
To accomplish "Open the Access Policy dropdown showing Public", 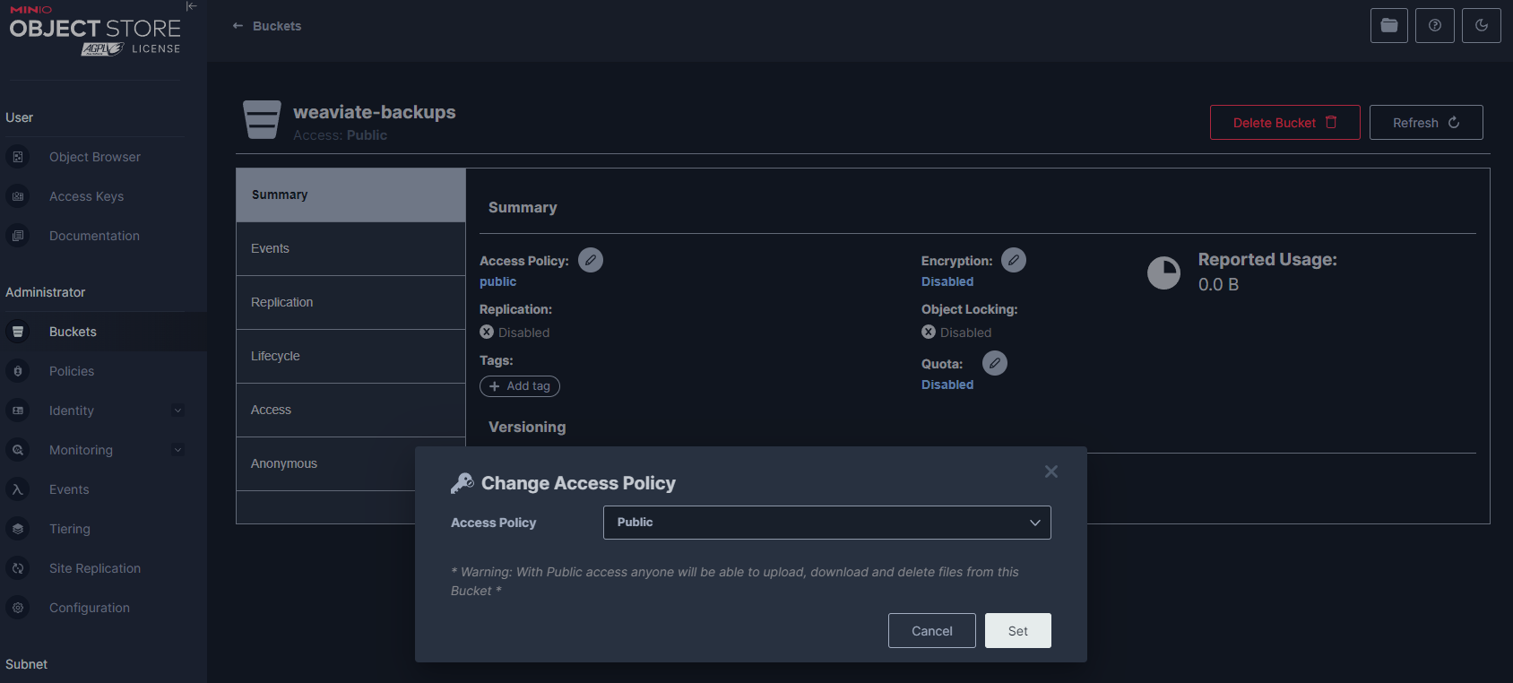I will point(826,523).
